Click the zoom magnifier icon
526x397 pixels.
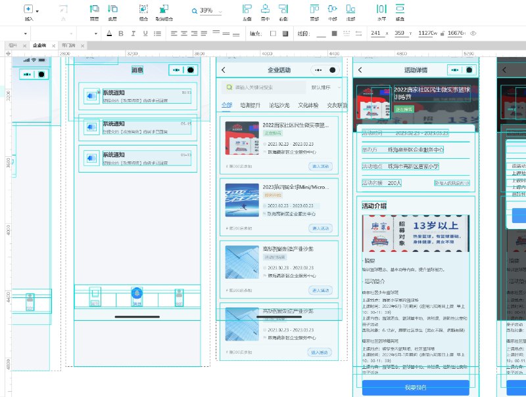194,11
